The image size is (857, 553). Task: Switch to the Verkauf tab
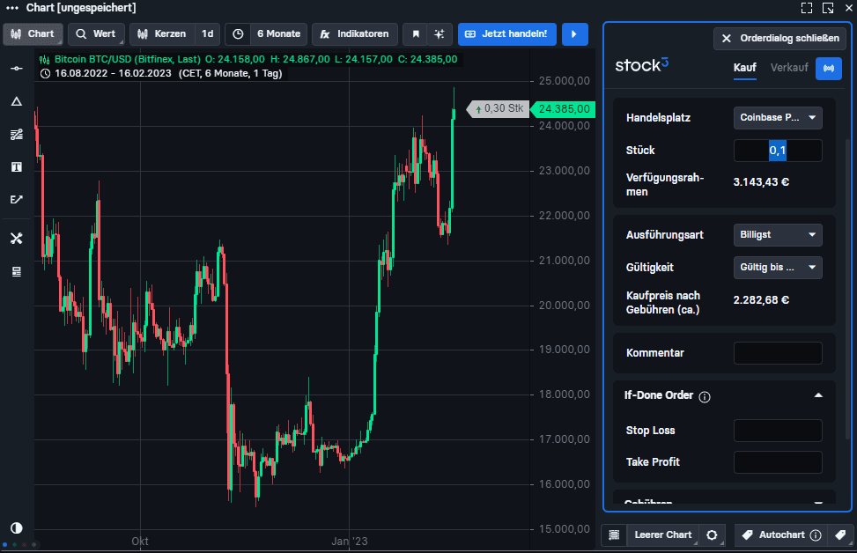(x=788, y=67)
